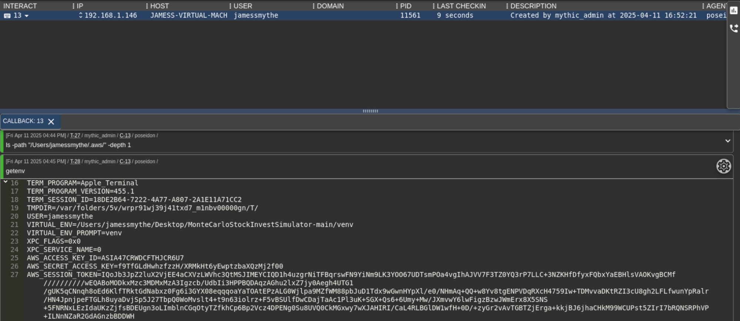Open the gear settings icon on getenv task
The image size is (740, 321).
[x=723, y=166]
